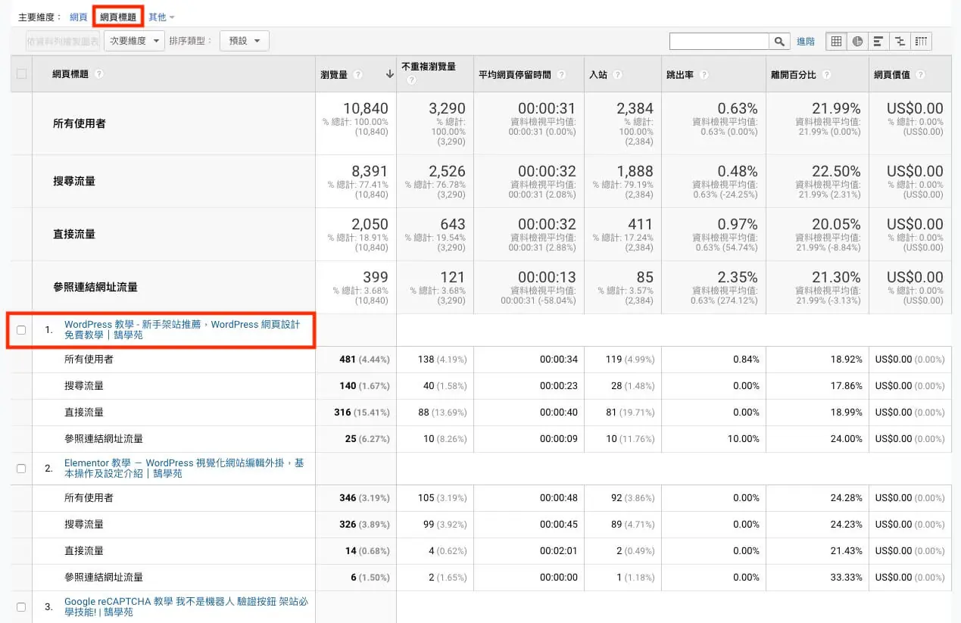
Task: Click the 跳出率 column header
Action: coord(680,74)
